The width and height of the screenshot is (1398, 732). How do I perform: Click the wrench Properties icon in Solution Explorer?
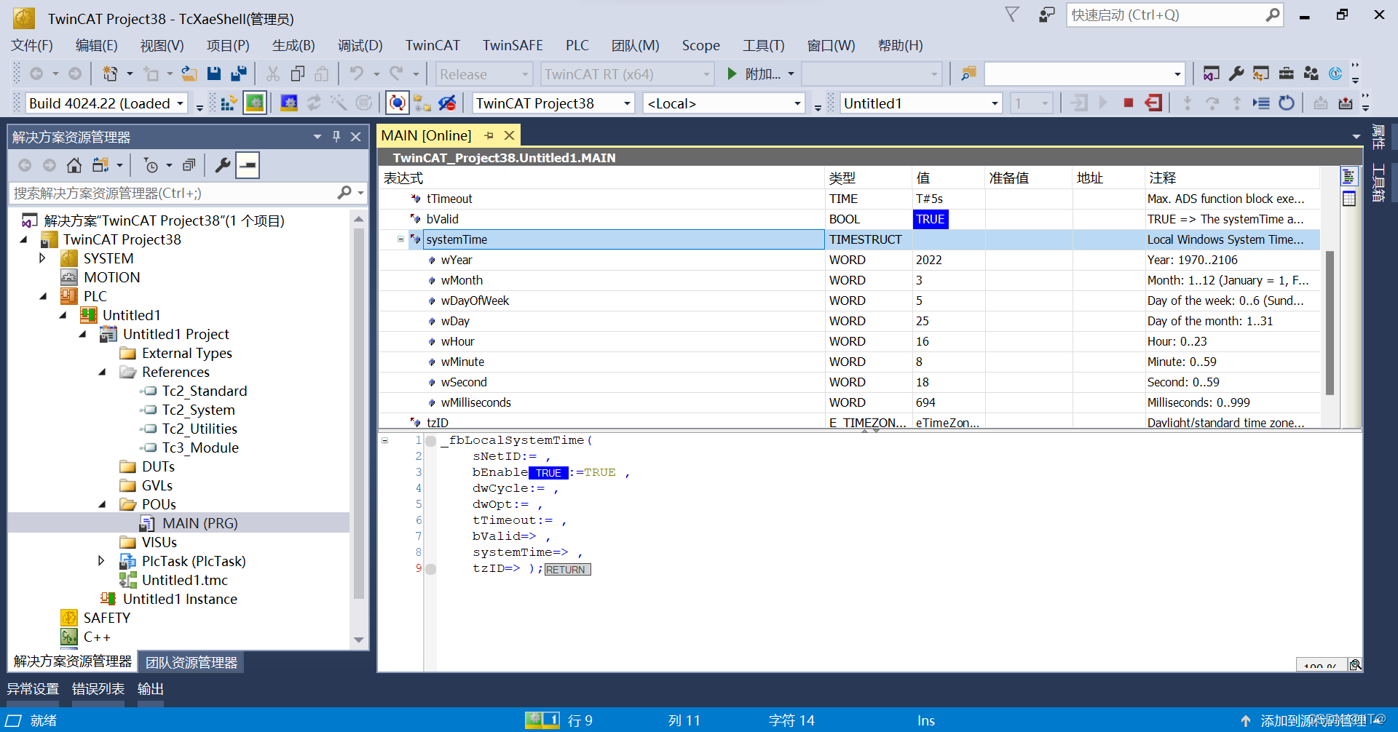tap(223, 166)
